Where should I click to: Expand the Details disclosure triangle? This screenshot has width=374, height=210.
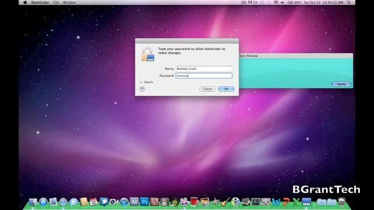(141, 82)
